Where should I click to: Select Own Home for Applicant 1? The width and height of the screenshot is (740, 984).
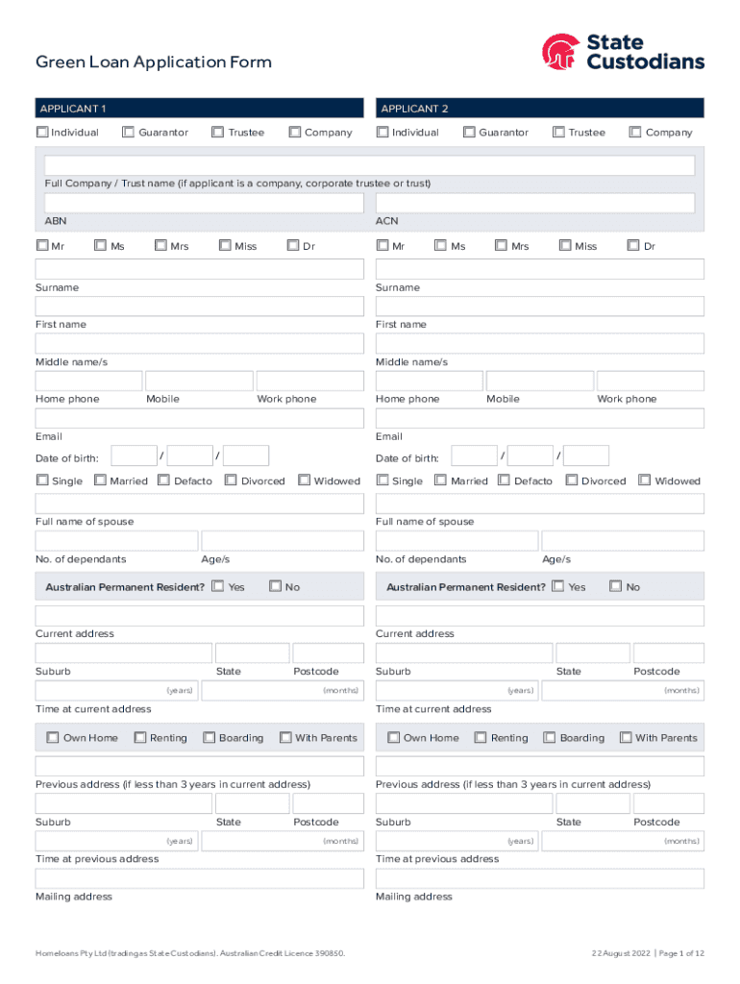tap(53, 738)
